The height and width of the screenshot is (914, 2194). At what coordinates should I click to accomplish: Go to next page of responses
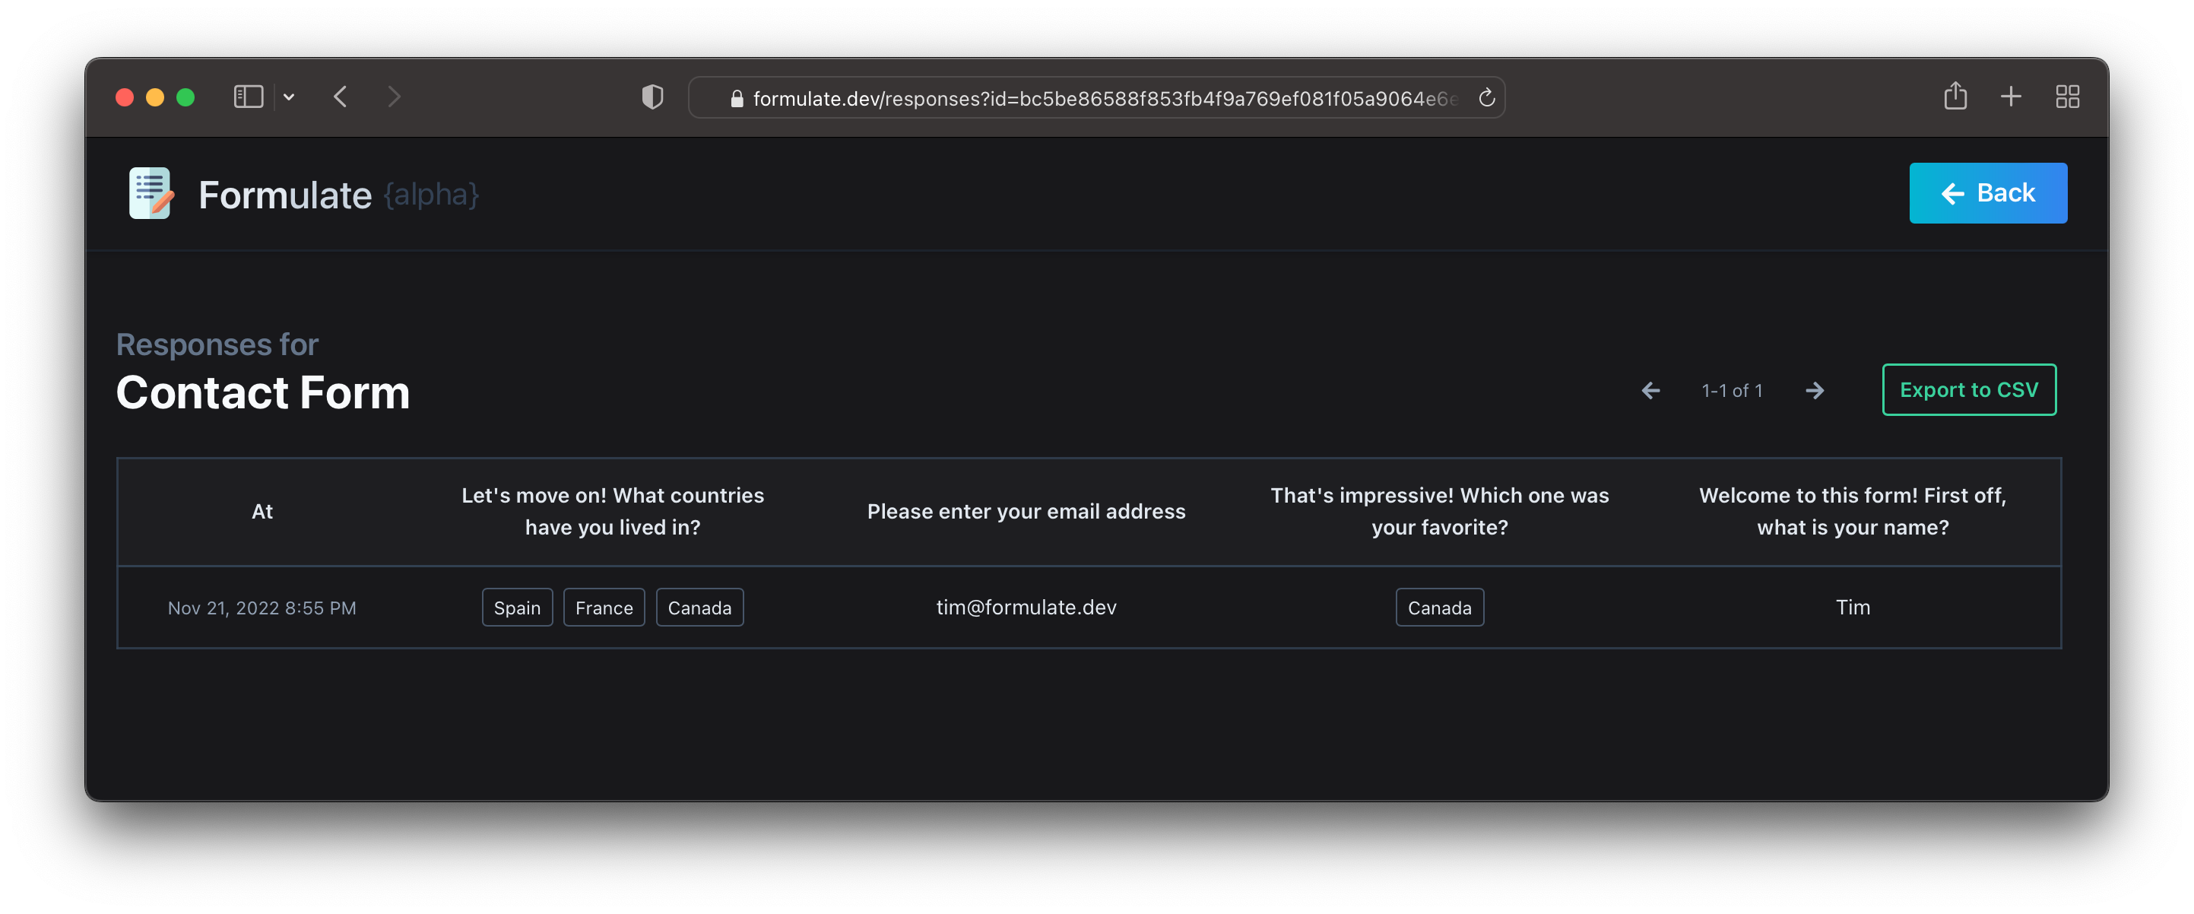click(1814, 391)
